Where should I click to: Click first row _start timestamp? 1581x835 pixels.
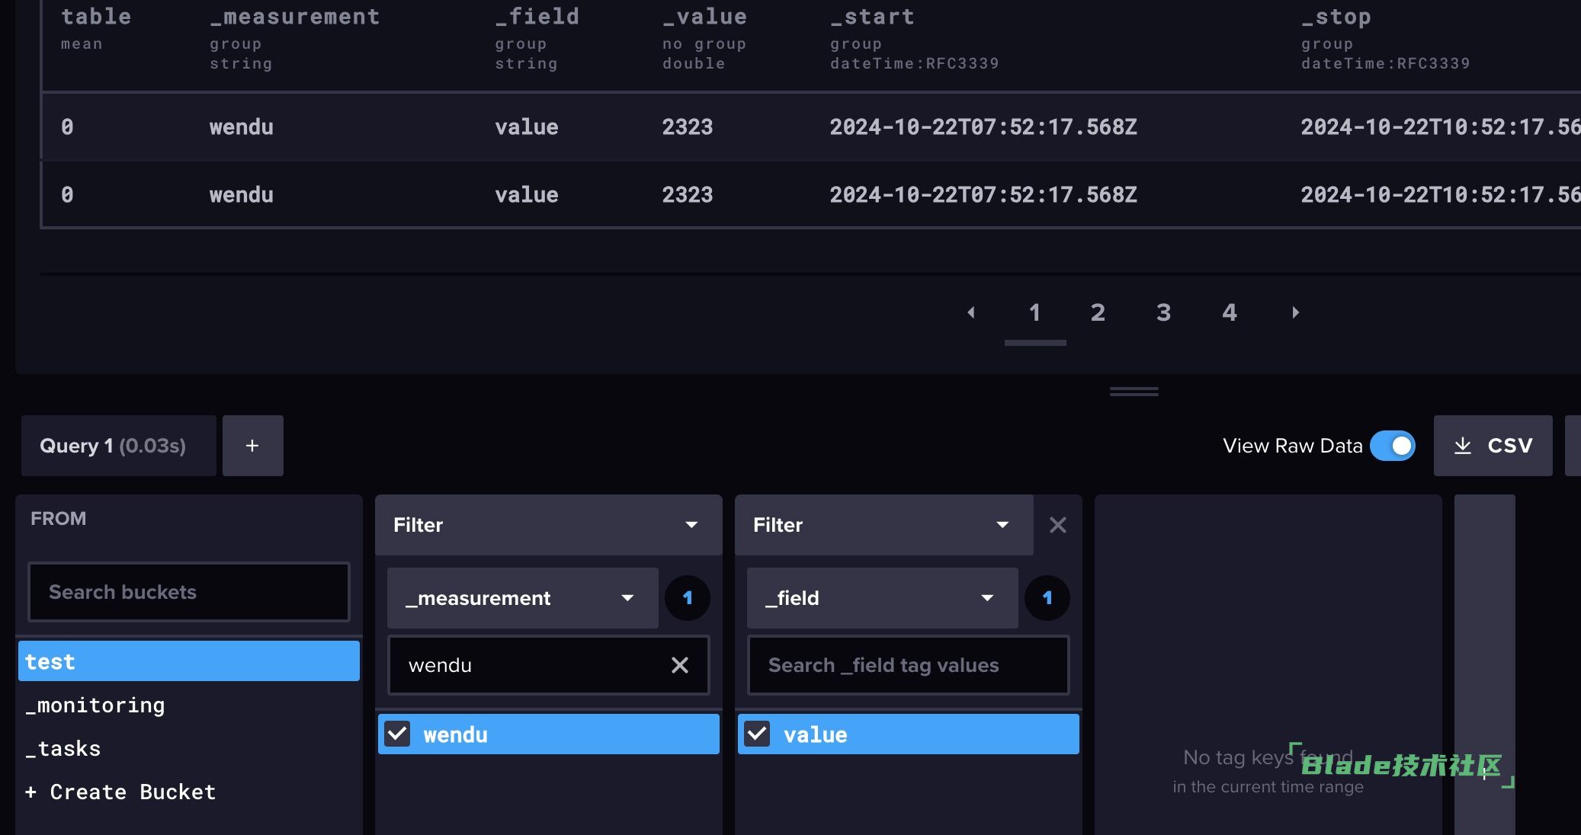[983, 127]
